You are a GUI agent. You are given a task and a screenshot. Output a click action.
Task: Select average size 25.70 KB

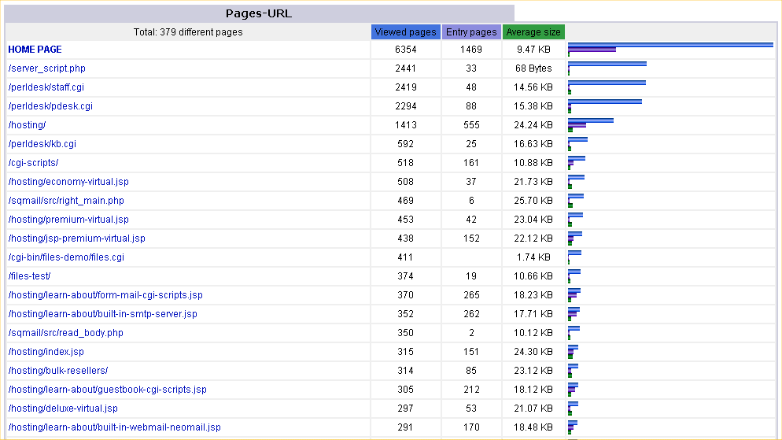click(533, 201)
